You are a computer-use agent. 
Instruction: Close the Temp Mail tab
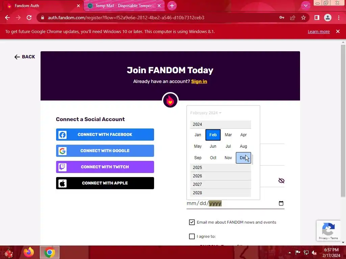(159, 6)
